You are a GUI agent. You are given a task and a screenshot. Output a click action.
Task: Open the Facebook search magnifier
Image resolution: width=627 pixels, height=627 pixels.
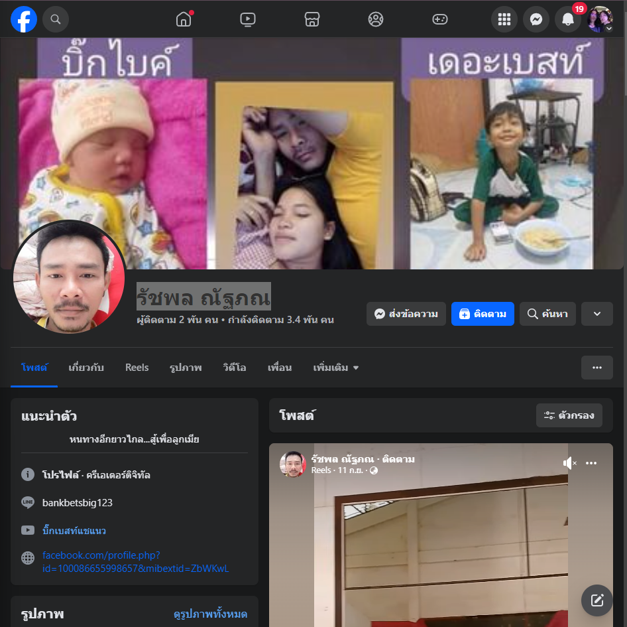coord(56,19)
